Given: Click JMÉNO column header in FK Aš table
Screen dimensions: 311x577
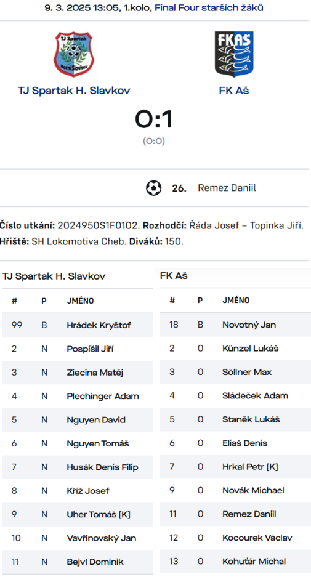Looking at the screenshot, I should point(236,301).
